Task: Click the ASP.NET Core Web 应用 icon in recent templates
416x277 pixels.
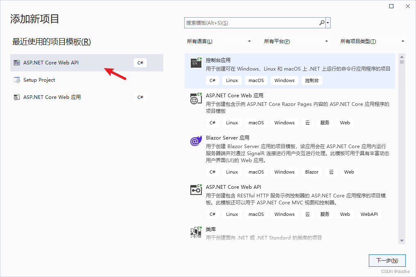Action: [x=17, y=97]
